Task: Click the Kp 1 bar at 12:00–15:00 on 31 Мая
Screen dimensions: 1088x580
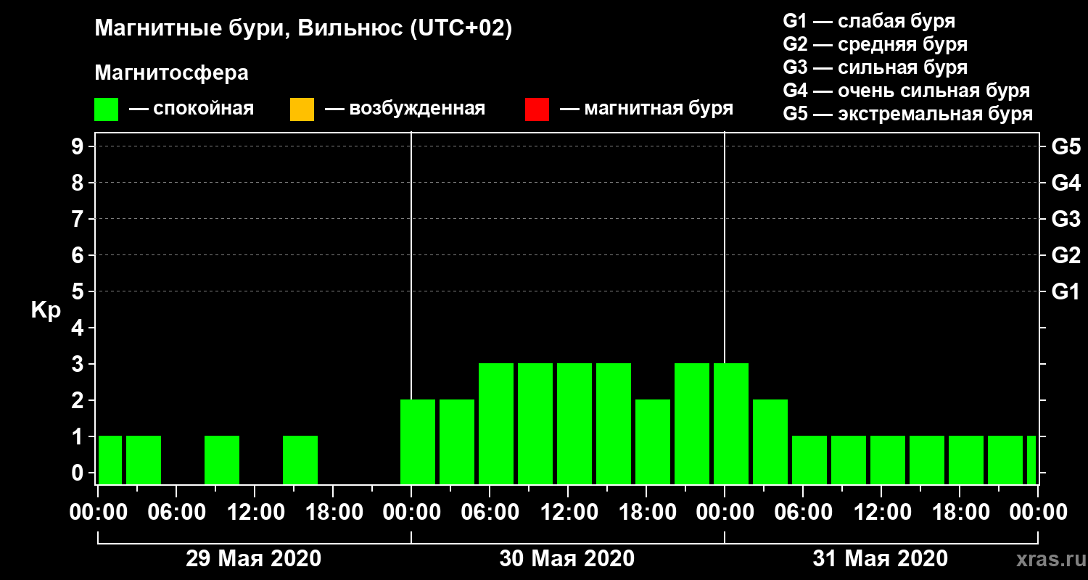Action: 888,460
